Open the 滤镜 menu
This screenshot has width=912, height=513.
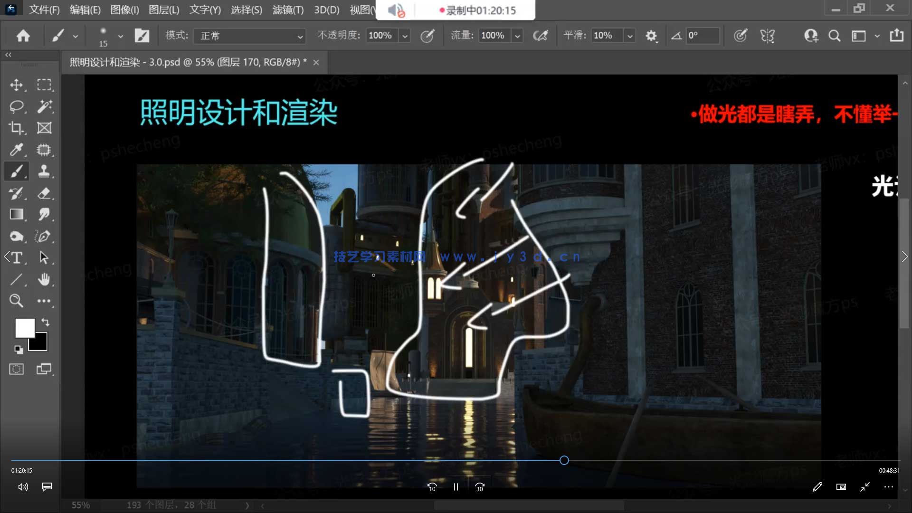(288, 9)
